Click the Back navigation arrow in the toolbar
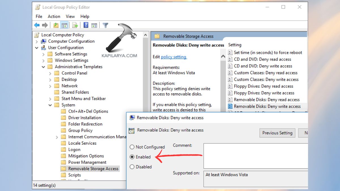 pyautogui.click(x=37, y=25)
